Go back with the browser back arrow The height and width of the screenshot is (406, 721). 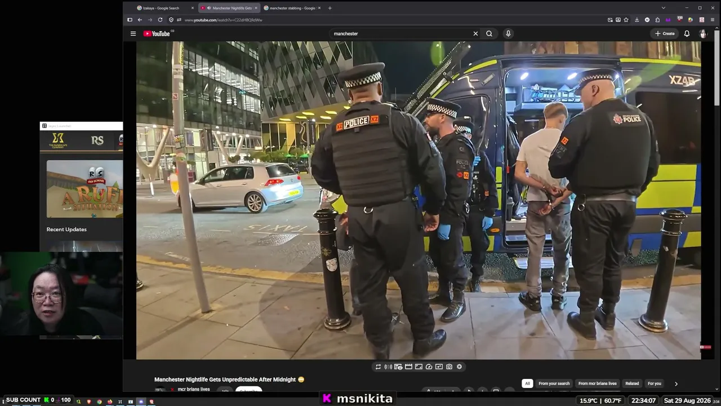click(x=140, y=20)
